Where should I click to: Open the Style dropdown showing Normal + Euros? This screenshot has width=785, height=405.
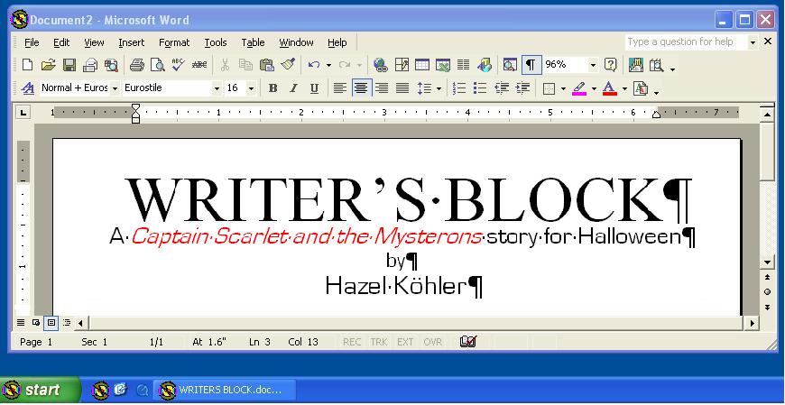[x=115, y=88]
